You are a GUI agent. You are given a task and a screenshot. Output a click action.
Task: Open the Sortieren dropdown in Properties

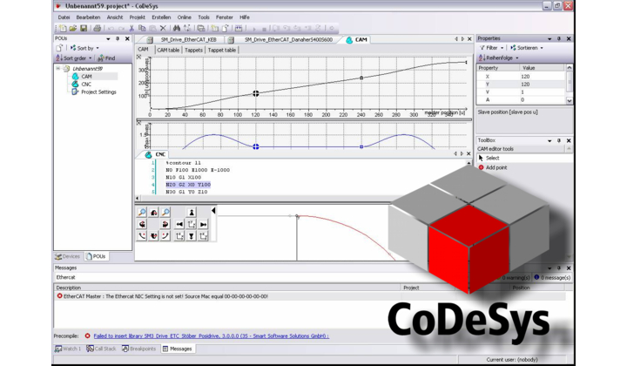tap(527, 48)
